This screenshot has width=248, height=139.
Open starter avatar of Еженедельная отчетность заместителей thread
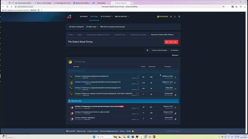(x=71, y=113)
